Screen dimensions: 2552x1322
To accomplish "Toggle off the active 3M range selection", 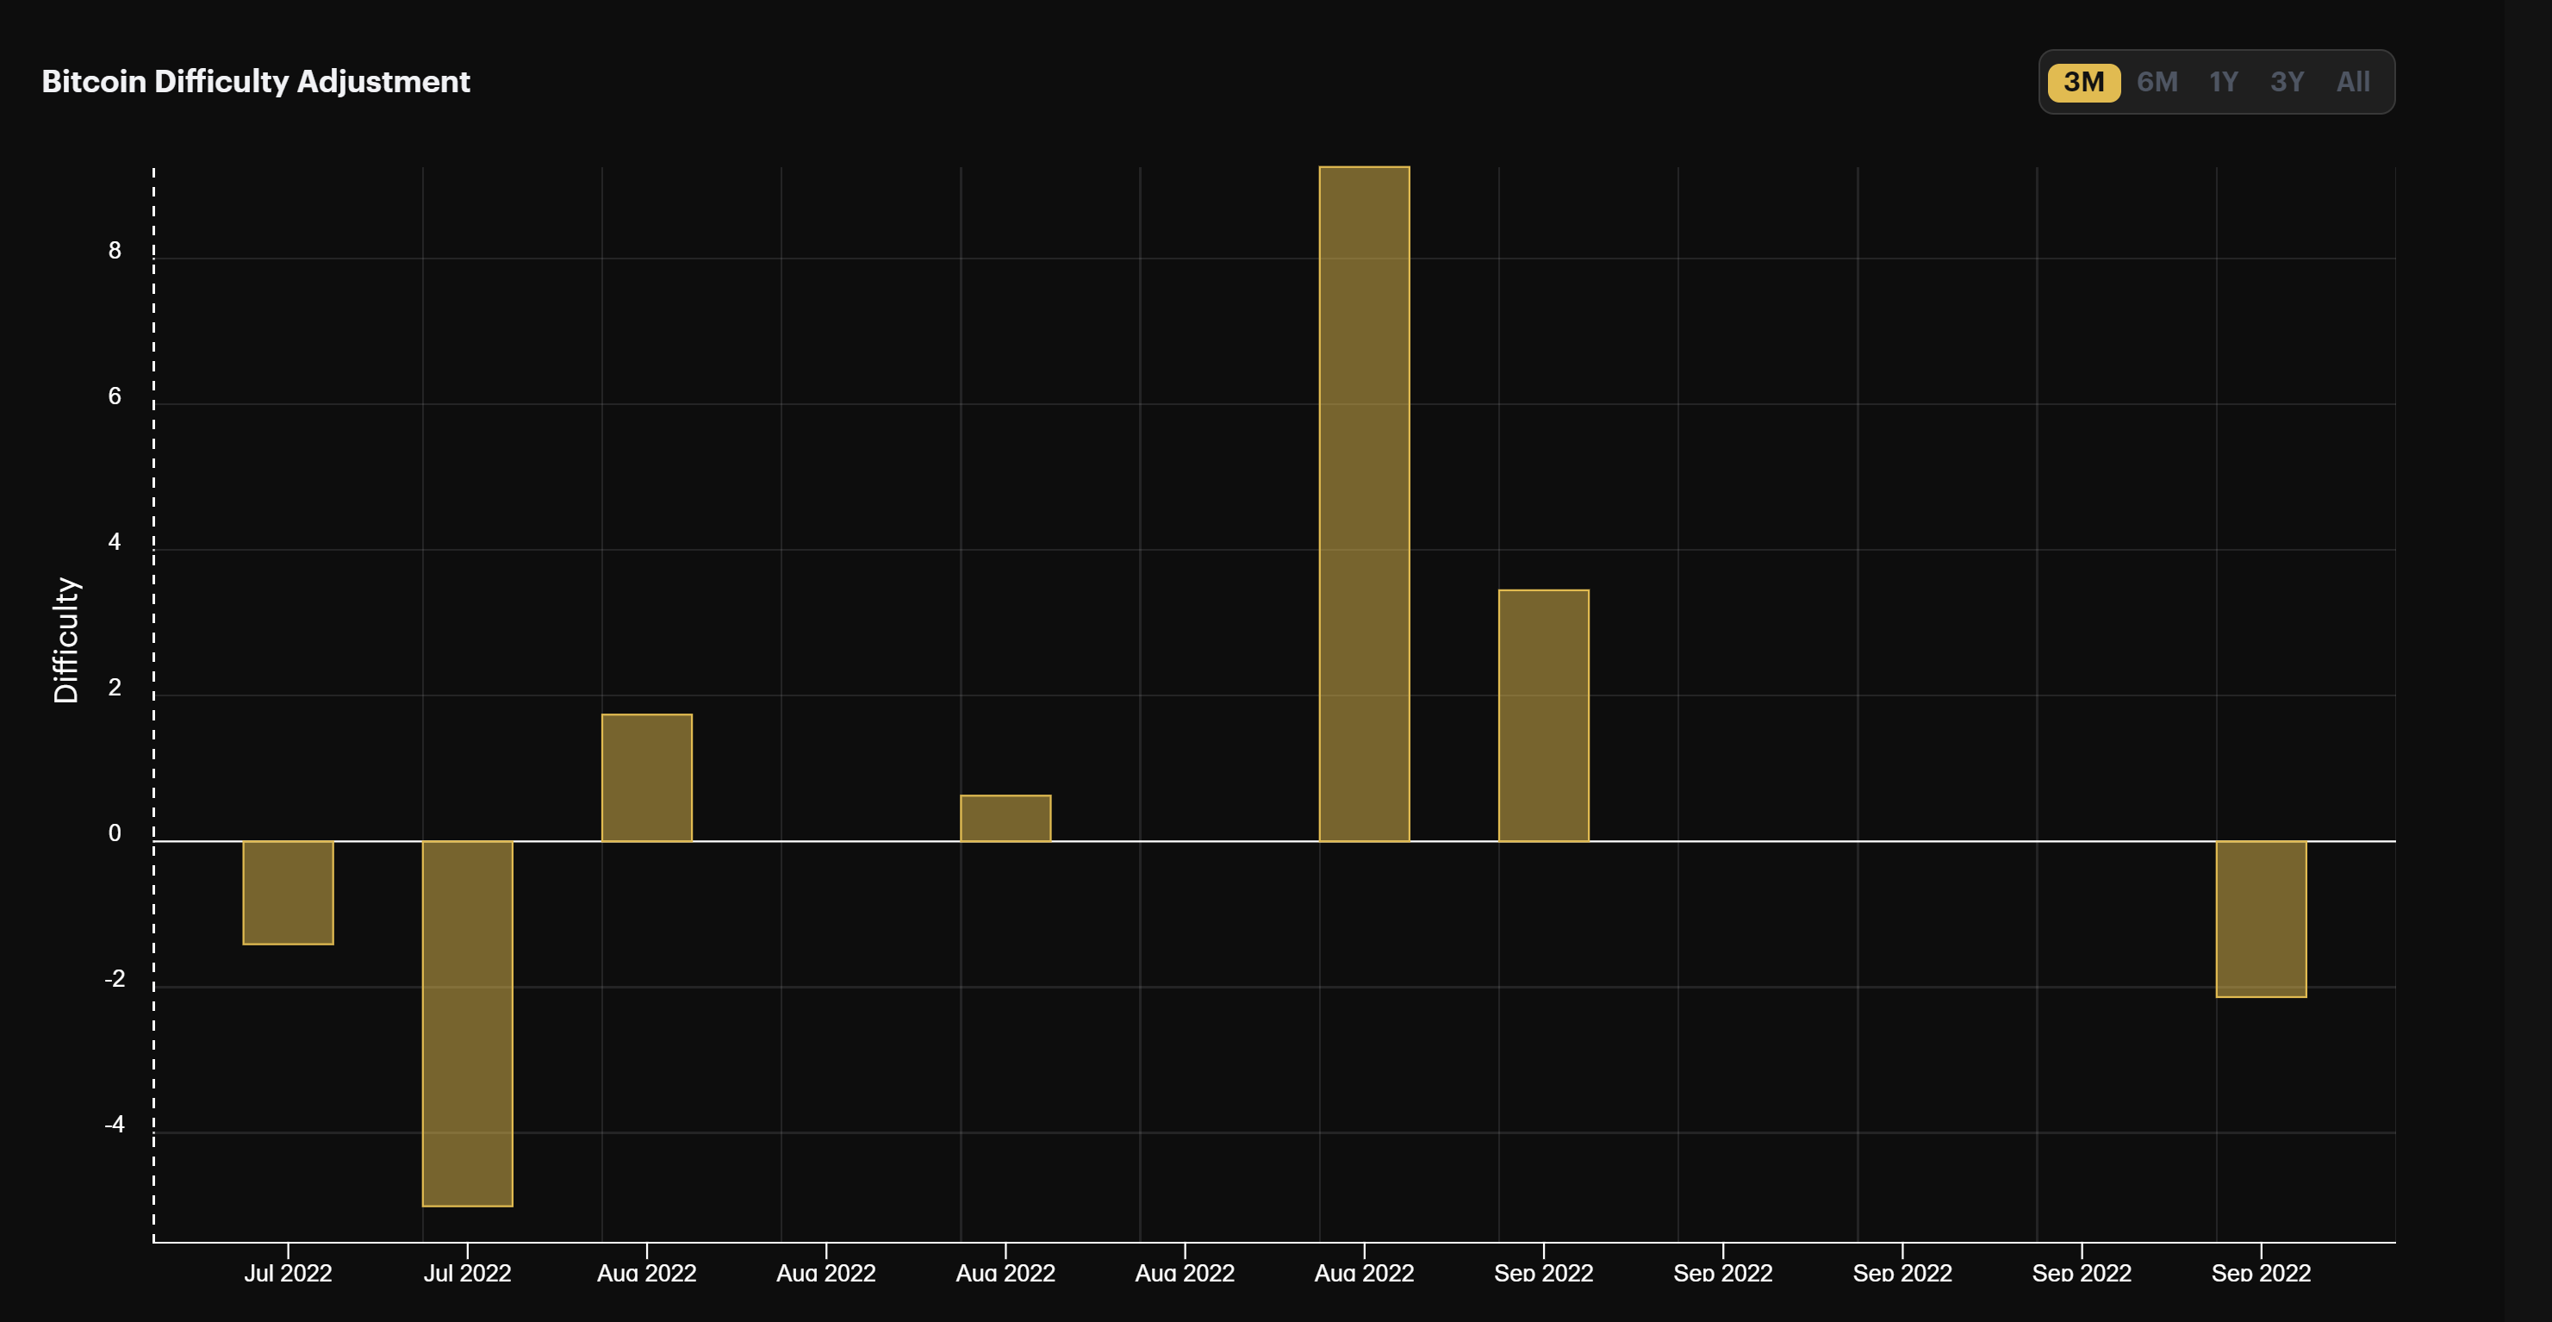I will pyautogui.click(x=2083, y=82).
